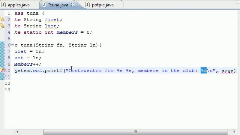Click the underlined variable 'first' on line 2
The width and height of the screenshot is (240, 135).
tap(52, 19)
